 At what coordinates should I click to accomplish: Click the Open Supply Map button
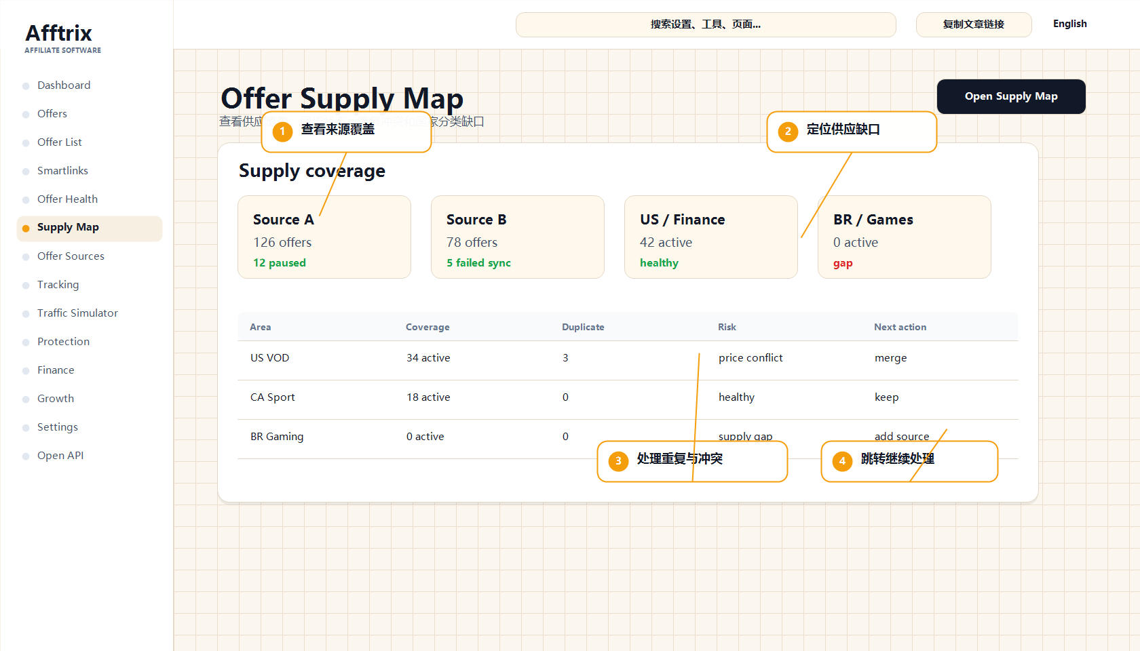point(1011,96)
